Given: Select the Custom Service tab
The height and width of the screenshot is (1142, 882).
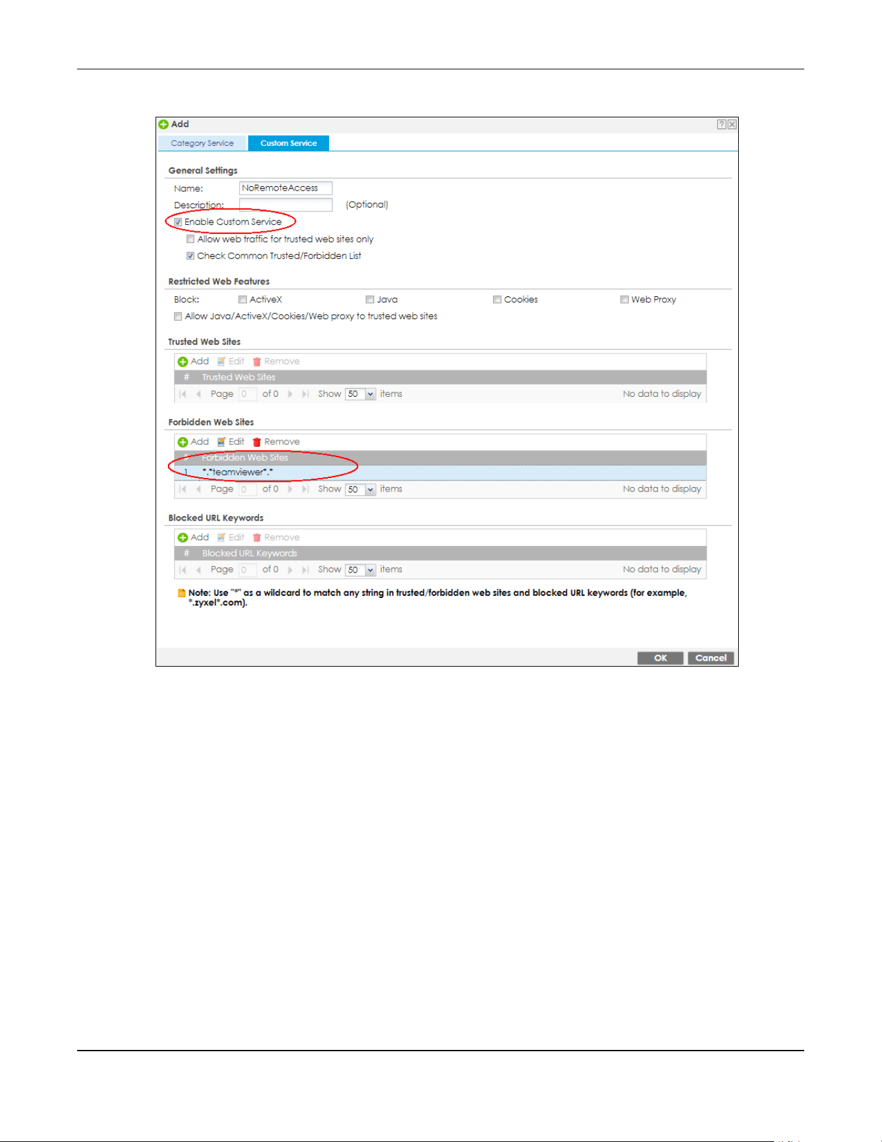Looking at the screenshot, I should (x=288, y=143).
